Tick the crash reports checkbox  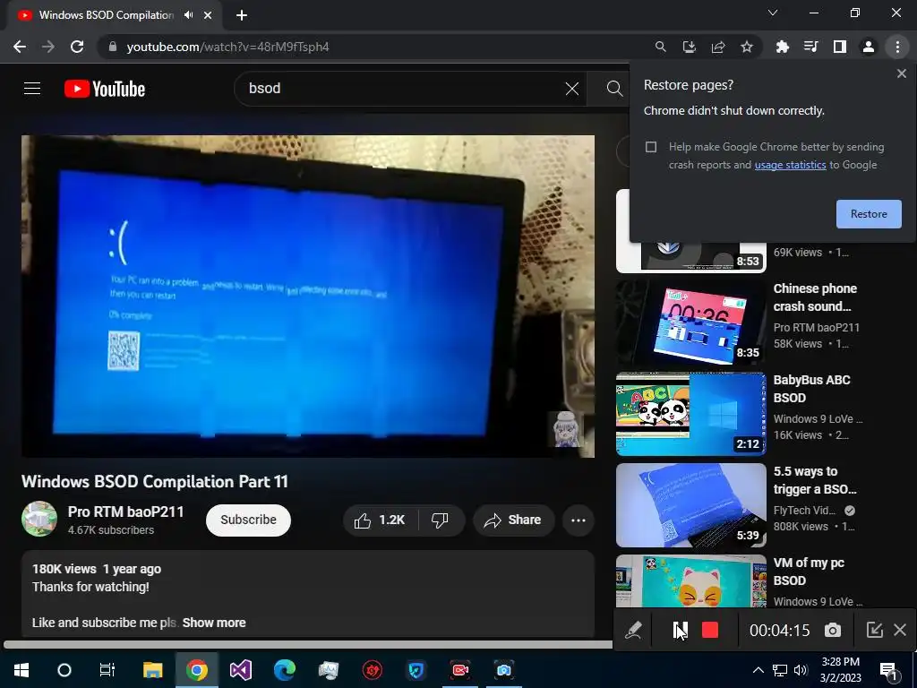coord(651,147)
